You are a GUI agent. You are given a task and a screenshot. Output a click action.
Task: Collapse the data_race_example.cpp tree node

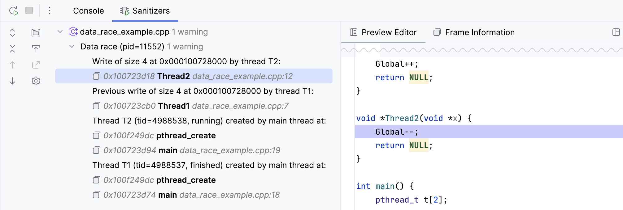pyautogui.click(x=60, y=31)
